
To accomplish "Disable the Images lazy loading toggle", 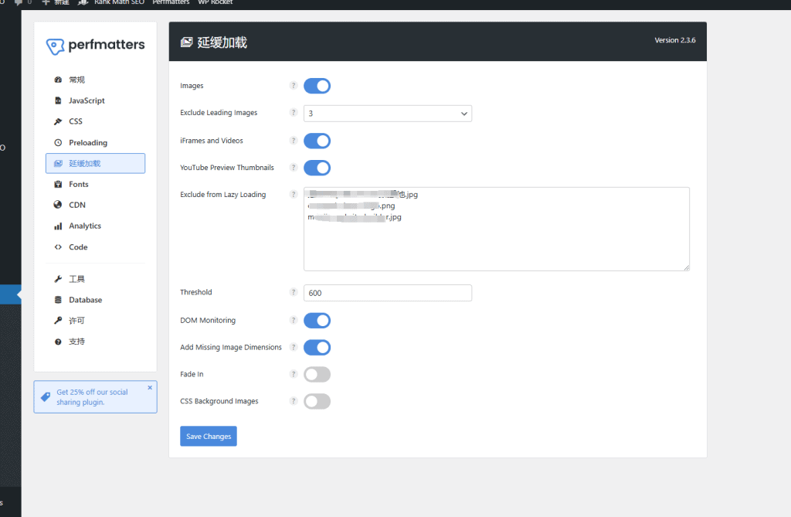I will 317,86.
